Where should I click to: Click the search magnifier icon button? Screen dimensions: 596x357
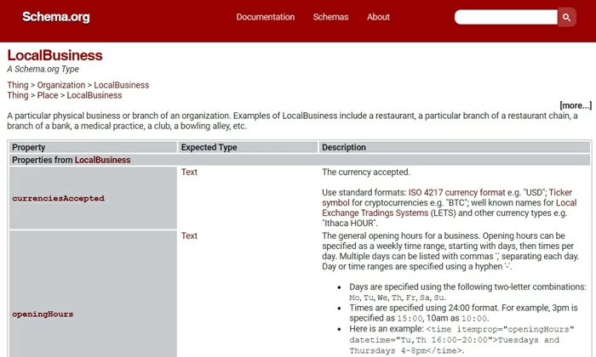(567, 17)
